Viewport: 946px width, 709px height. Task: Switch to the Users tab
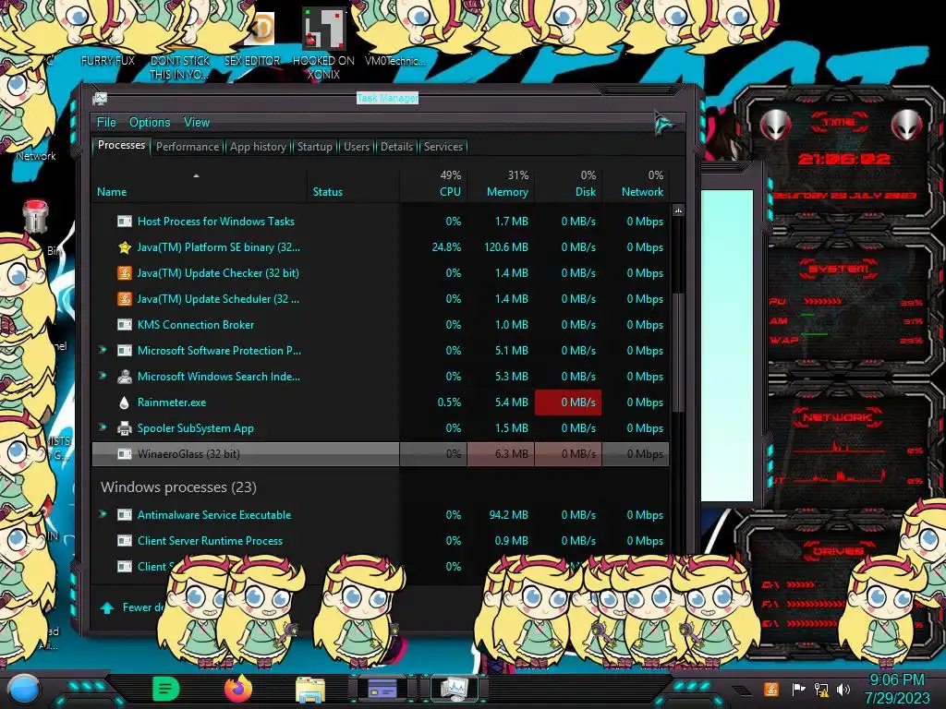pos(357,147)
